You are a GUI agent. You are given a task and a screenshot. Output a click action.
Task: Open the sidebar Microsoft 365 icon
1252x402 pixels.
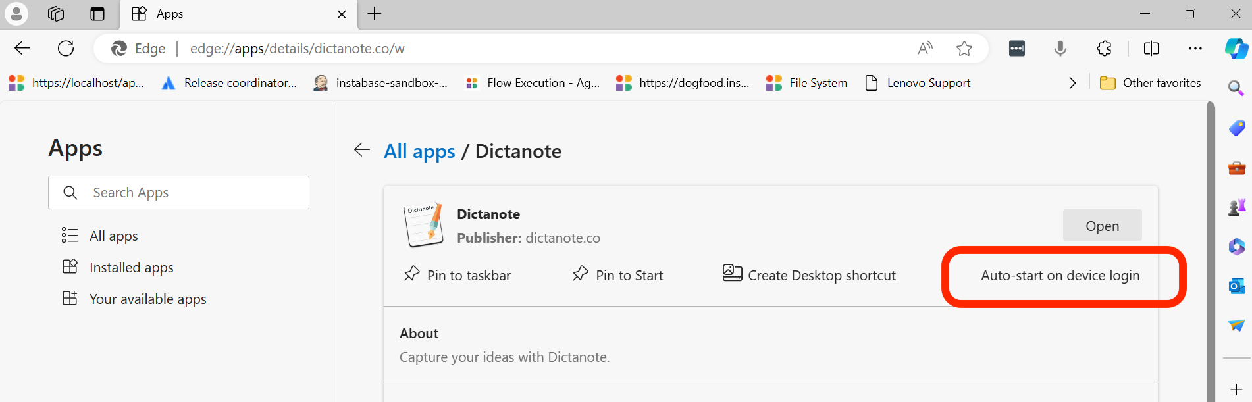tap(1236, 247)
